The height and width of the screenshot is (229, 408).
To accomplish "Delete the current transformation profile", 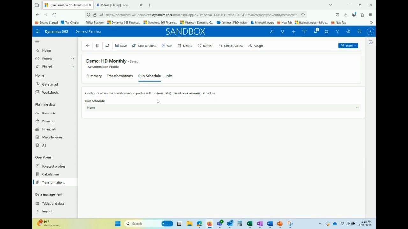I will pyautogui.click(x=185, y=45).
